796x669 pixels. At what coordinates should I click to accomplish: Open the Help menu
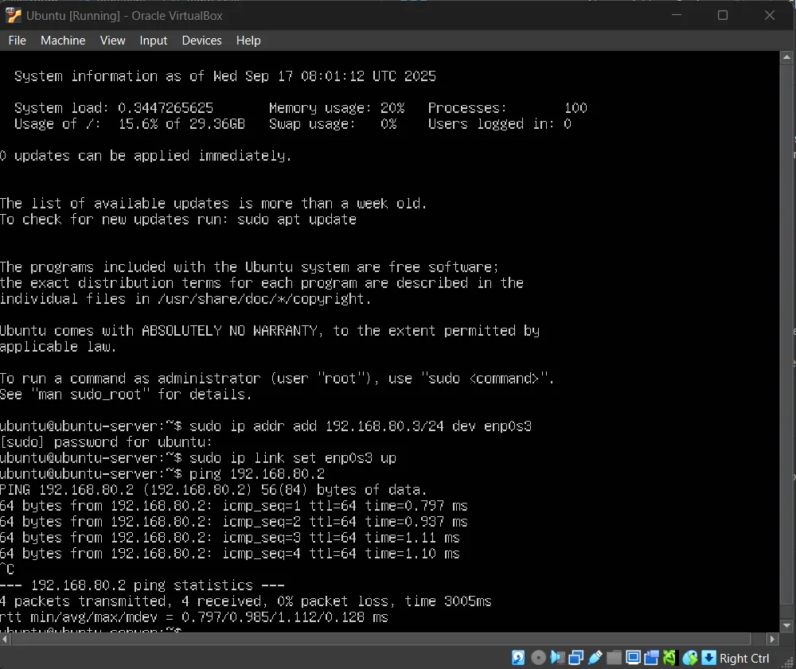pyautogui.click(x=248, y=40)
